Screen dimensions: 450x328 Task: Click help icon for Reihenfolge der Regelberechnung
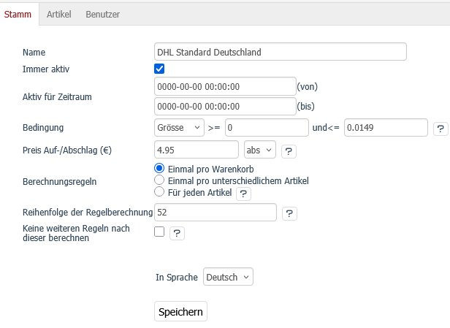click(289, 213)
